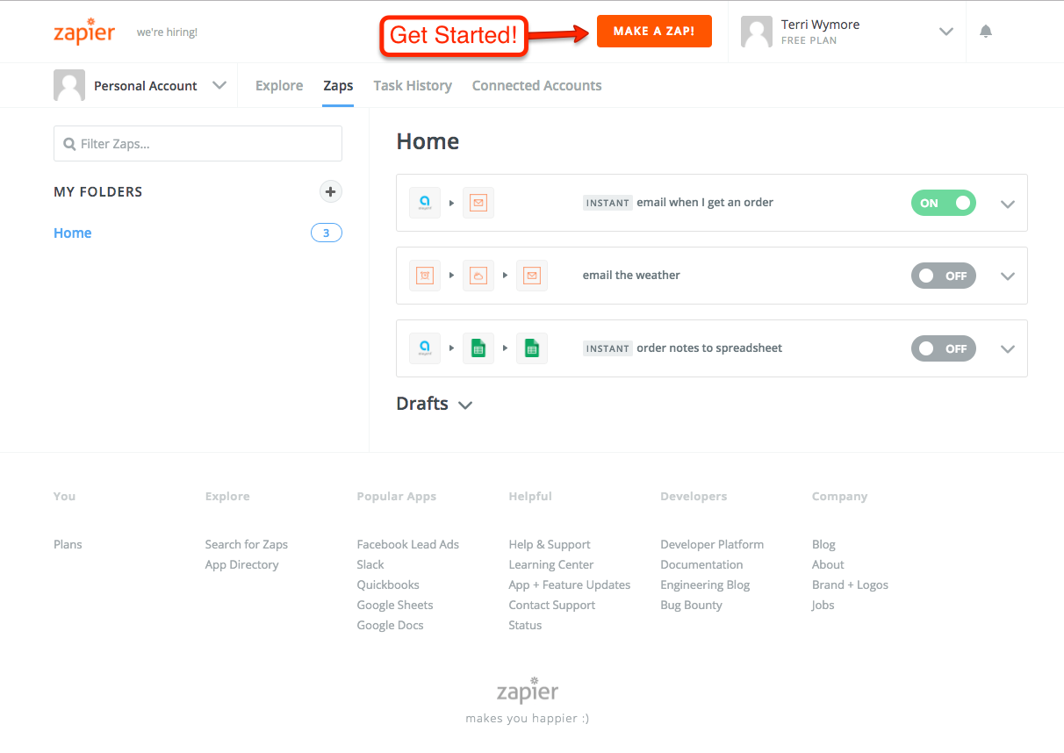Screen dimensions: 1064x753
Task: Turn on 'order notes to spreadsheet' zap
Action: coord(944,348)
